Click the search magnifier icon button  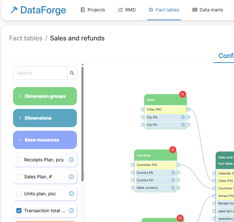pyautogui.click(x=72, y=73)
